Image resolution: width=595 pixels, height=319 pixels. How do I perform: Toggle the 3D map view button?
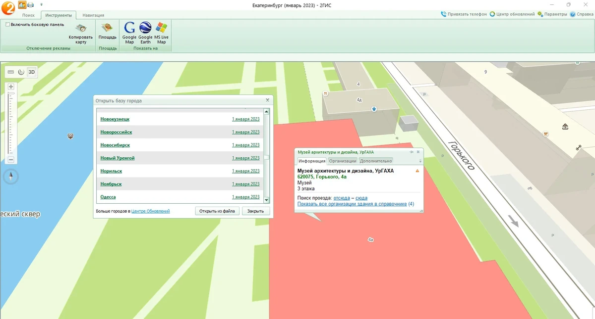click(x=32, y=72)
